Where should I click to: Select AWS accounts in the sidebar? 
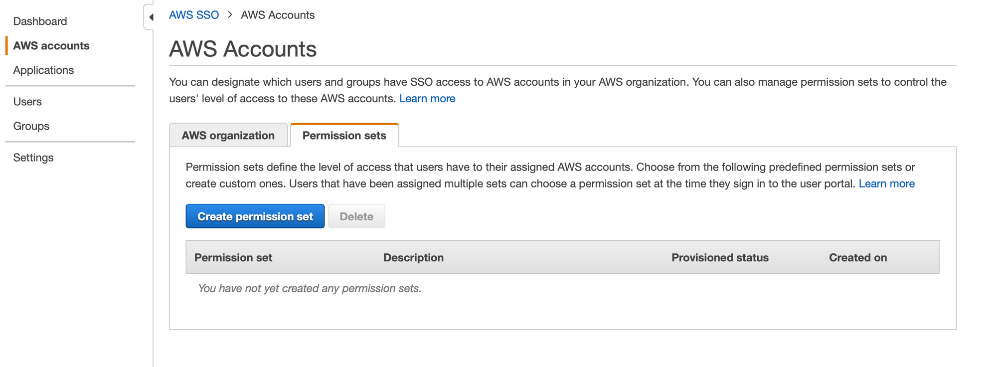click(x=51, y=46)
